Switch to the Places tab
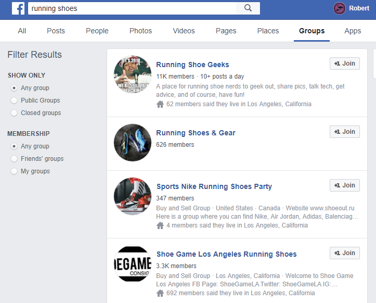This screenshot has width=376, height=303. pos(268,31)
